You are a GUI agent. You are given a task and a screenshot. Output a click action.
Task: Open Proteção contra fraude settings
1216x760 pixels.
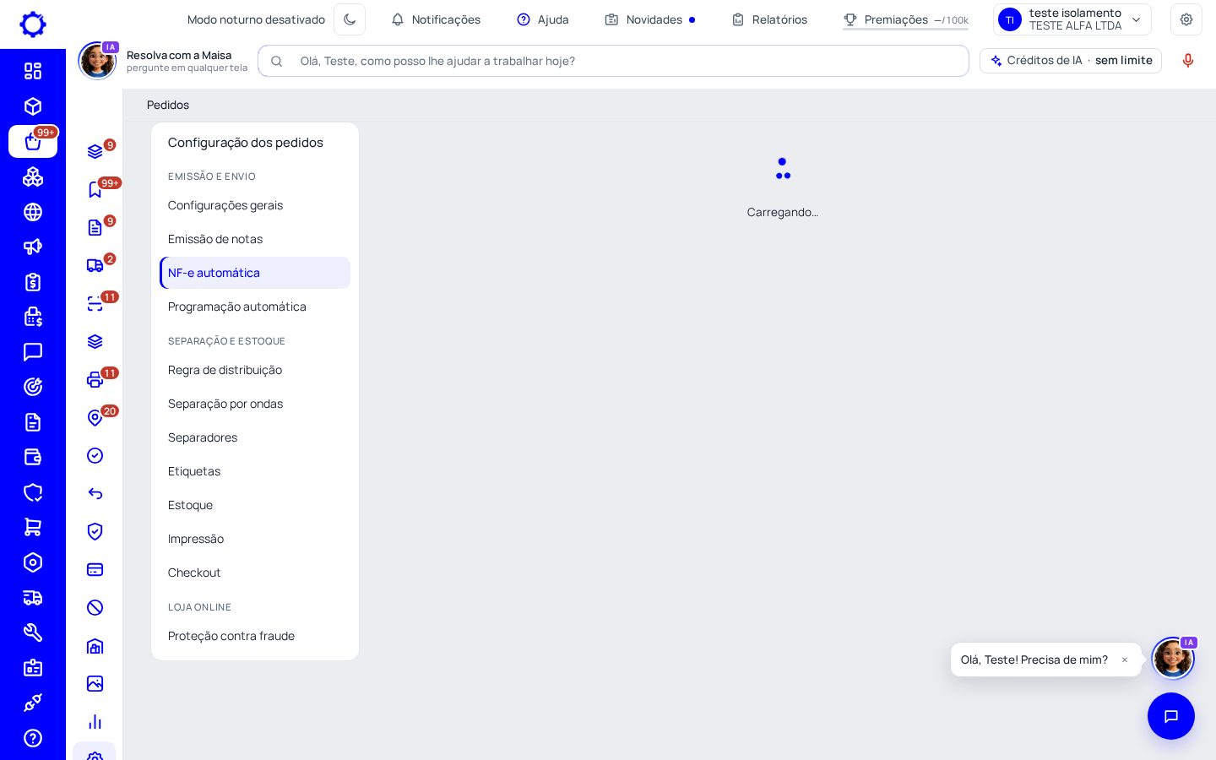pos(255,636)
